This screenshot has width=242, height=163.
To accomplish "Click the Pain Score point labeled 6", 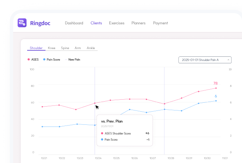I will point(216,101).
